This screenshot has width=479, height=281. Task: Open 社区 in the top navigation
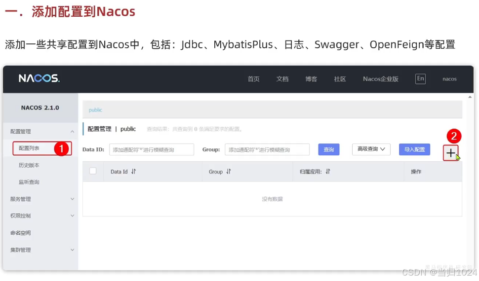pyautogui.click(x=340, y=79)
